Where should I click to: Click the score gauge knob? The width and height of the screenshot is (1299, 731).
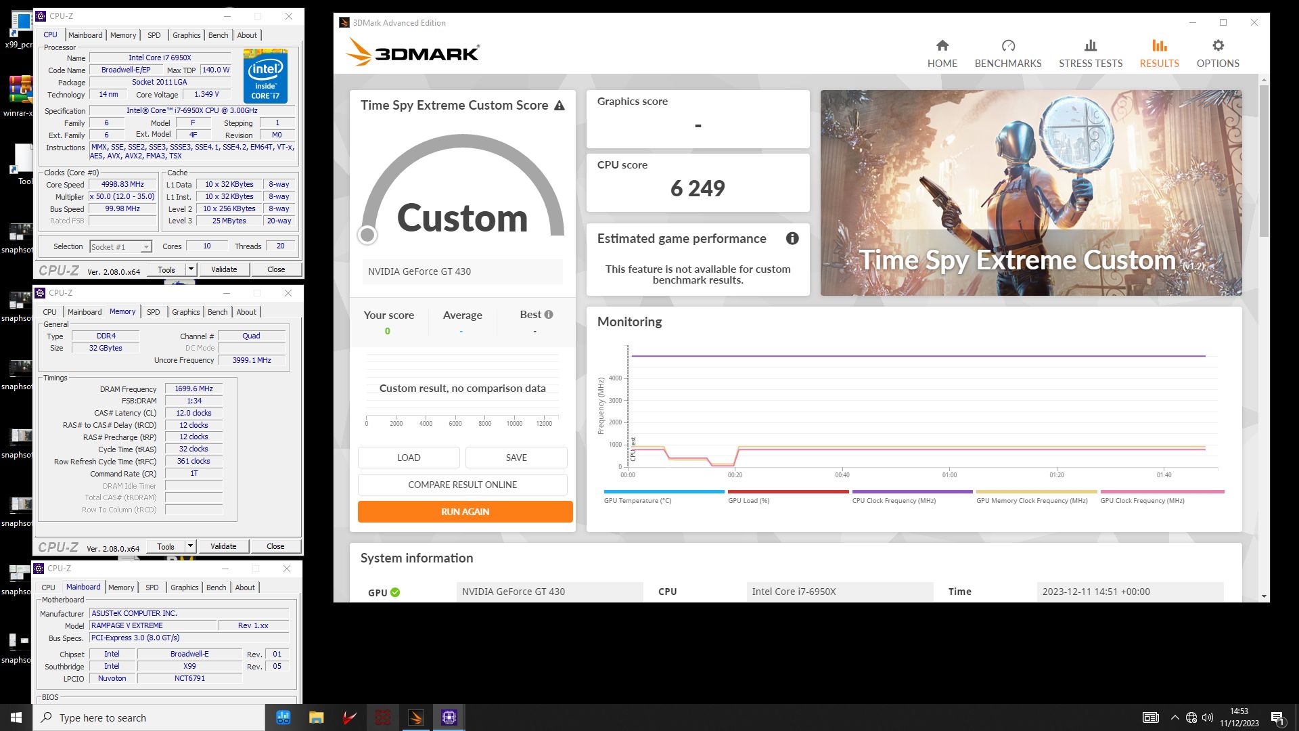pyautogui.click(x=367, y=235)
